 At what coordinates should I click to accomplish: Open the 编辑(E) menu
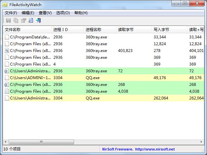28,13
